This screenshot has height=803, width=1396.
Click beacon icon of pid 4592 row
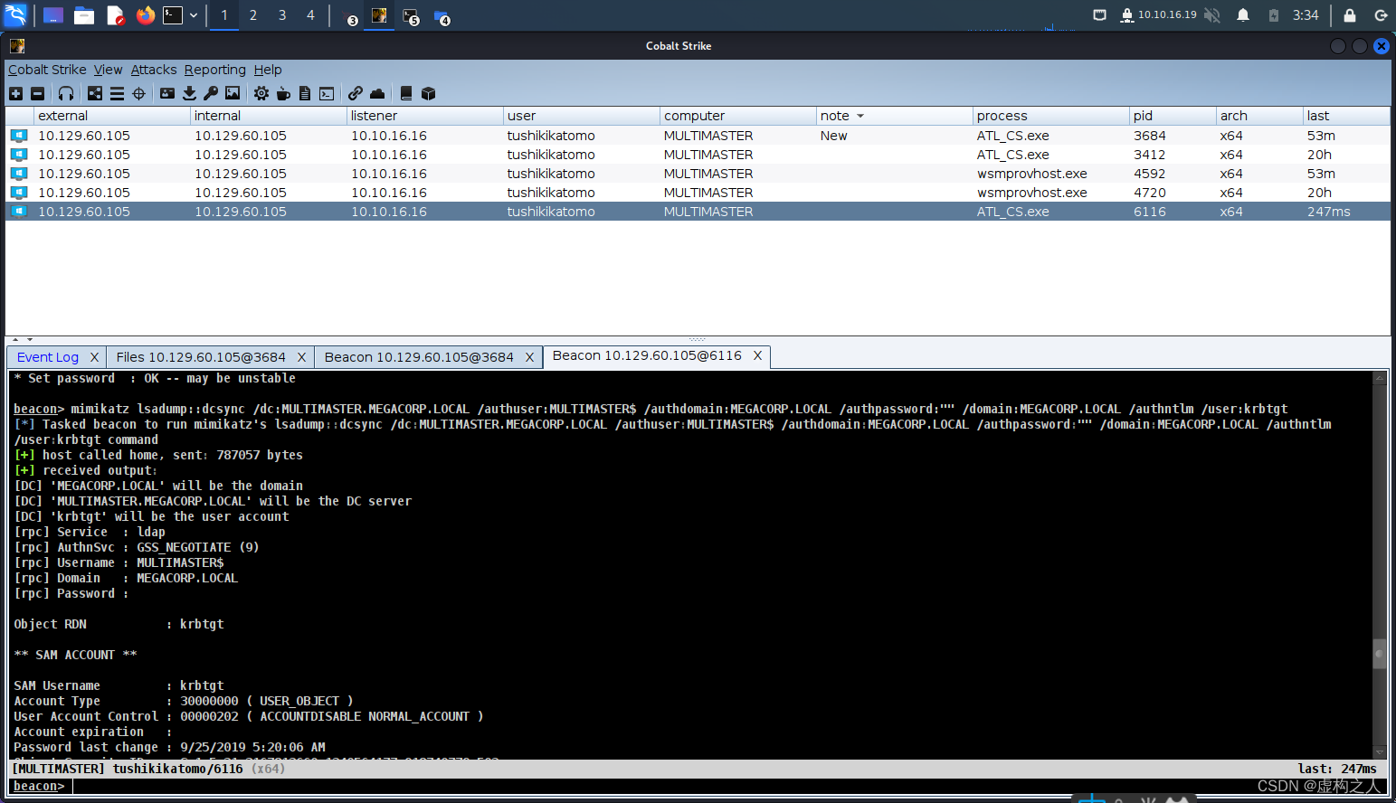tap(19, 174)
